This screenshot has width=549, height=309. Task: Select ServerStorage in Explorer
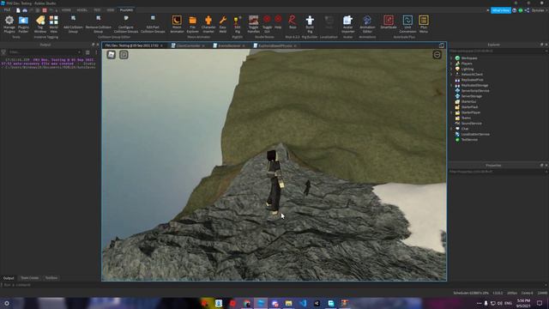tap(471, 96)
